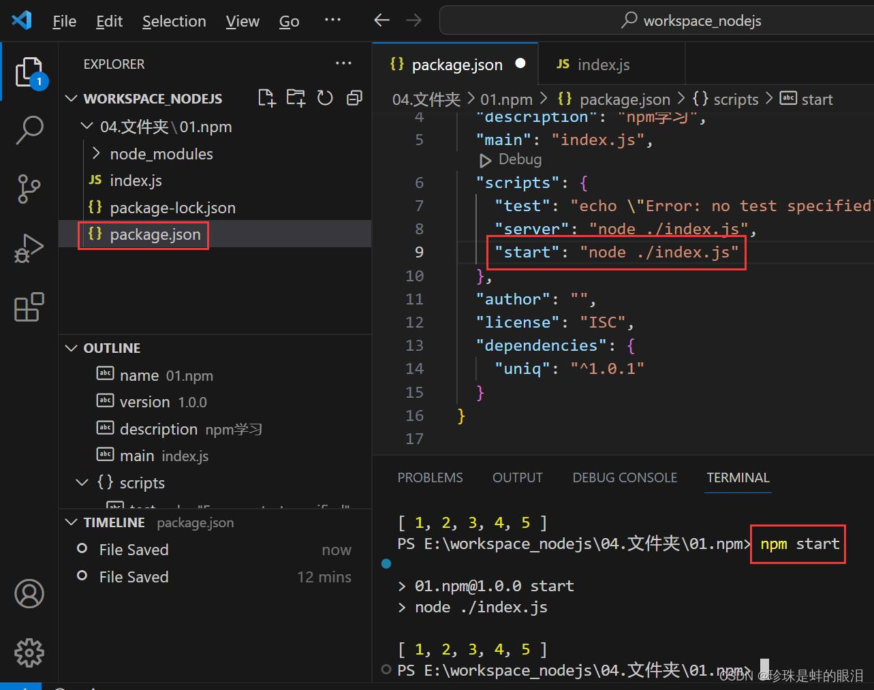Collapse all folders in Explorer
Viewport: 874px width, 690px height.
coord(354,98)
